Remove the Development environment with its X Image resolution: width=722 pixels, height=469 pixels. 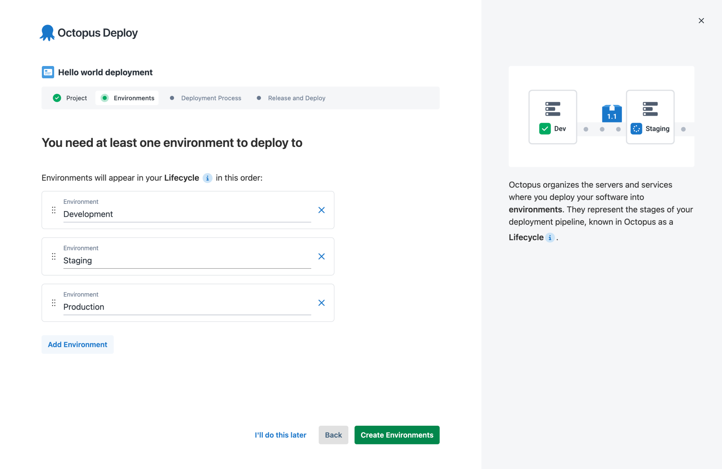(x=321, y=210)
